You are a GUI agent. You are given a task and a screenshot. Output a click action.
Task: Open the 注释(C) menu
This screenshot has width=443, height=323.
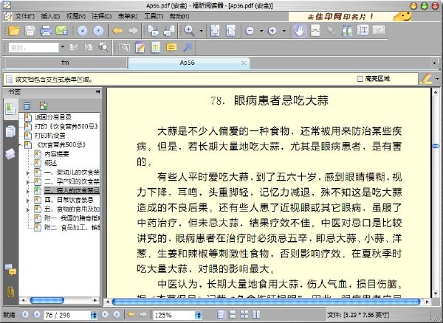point(101,16)
